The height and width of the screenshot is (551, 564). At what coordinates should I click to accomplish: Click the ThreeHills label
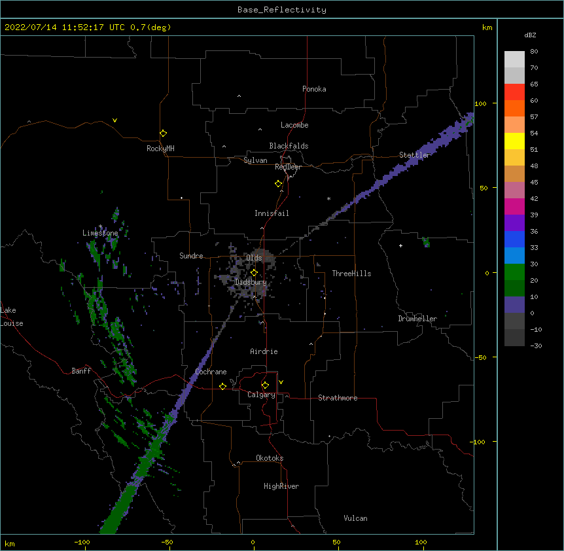(351, 274)
